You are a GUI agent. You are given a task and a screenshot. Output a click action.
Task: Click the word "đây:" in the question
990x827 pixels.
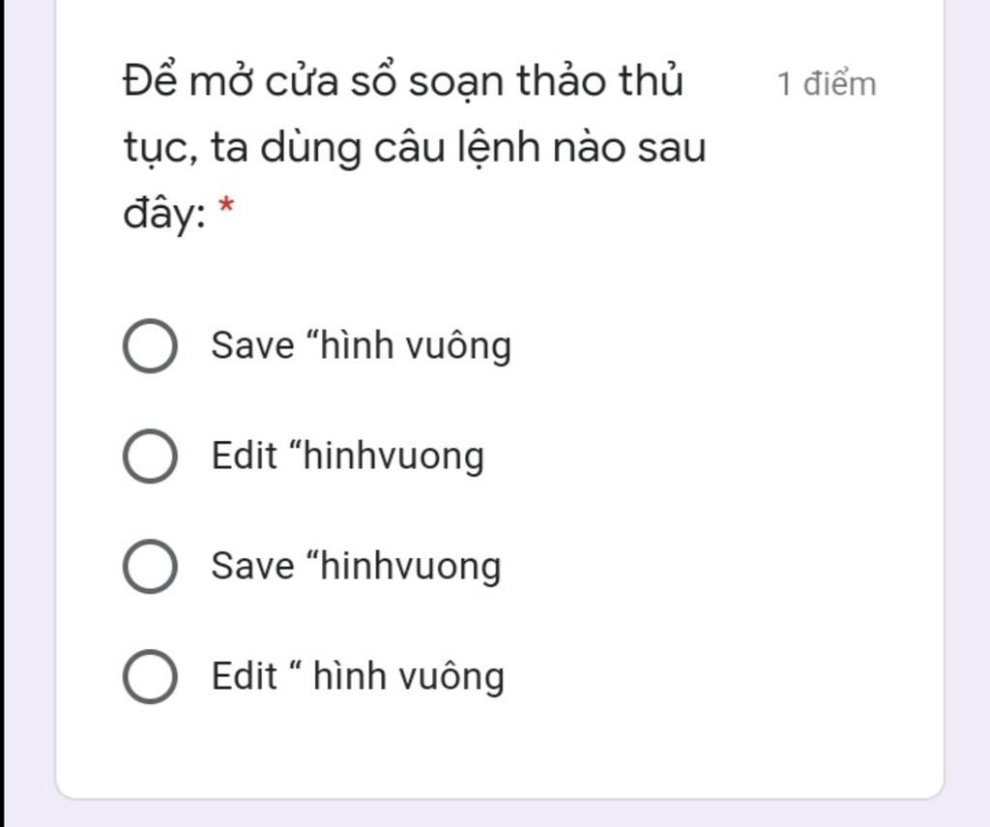coord(164,214)
